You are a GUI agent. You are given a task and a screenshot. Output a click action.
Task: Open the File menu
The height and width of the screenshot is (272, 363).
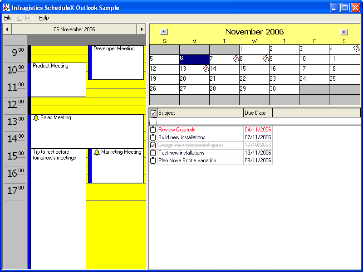[8, 18]
